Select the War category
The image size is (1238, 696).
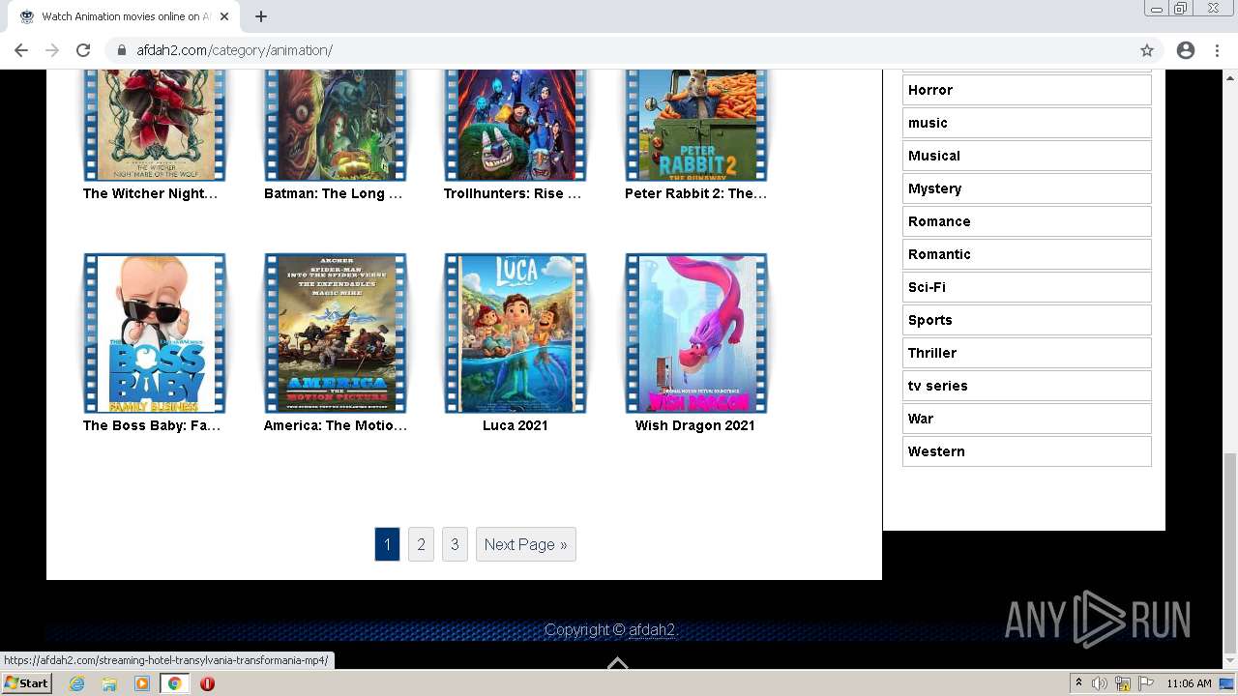point(1027,419)
